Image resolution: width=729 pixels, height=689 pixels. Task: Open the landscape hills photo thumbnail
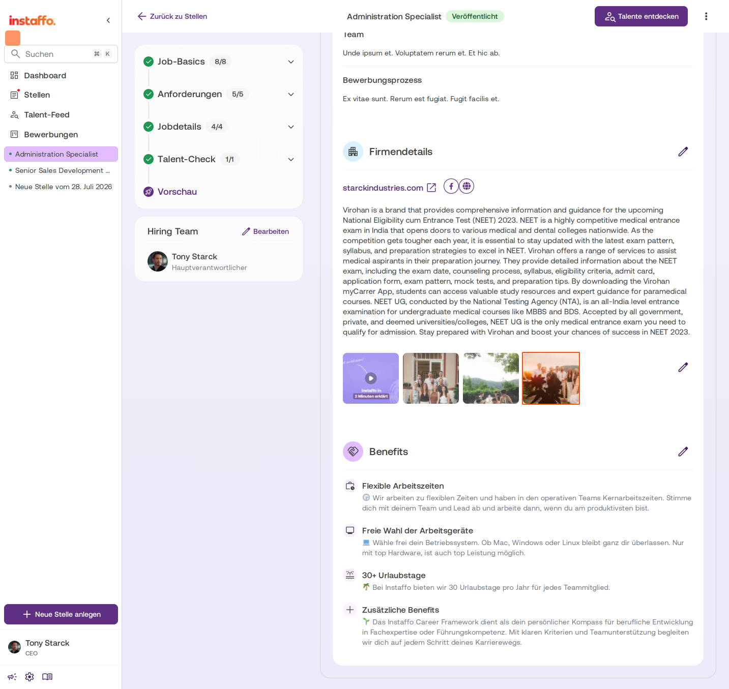[491, 378]
